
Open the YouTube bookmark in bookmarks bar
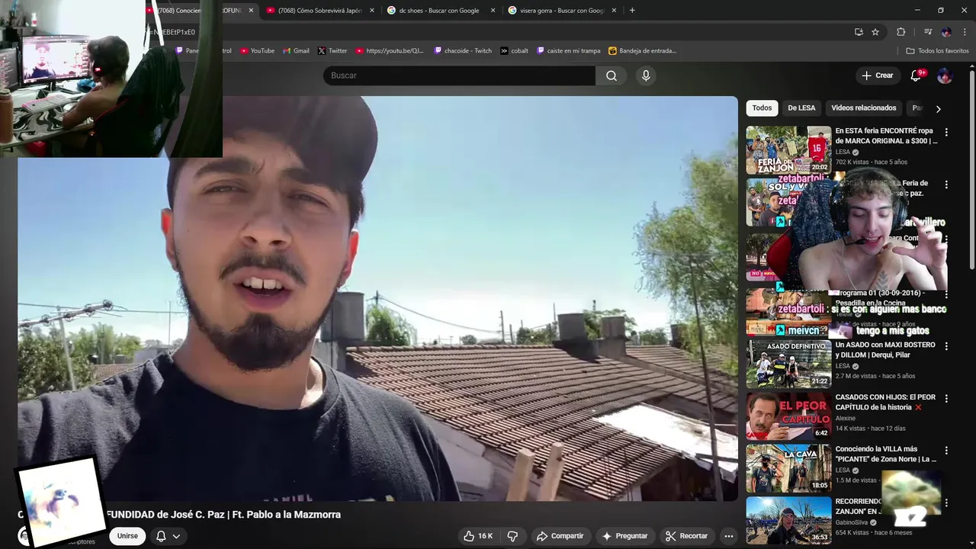[257, 51]
